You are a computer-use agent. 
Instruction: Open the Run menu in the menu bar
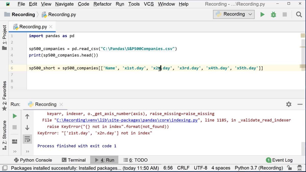(x=120, y=4)
